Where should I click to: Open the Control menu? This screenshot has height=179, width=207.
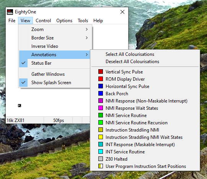[43, 21]
